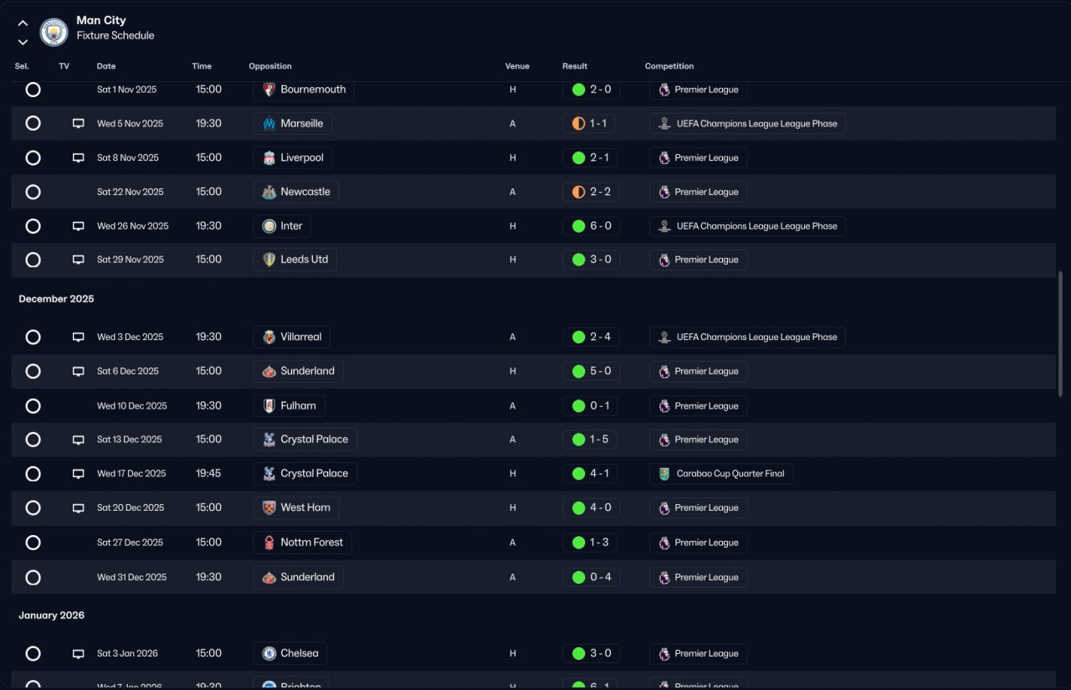This screenshot has width=1071, height=690.
Task: View the 2 - 0 result against Bournemouth
Action: pyautogui.click(x=592, y=90)
